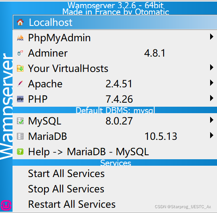
Task: Select the PHP menu entry
Action: [x=115, y=99]
